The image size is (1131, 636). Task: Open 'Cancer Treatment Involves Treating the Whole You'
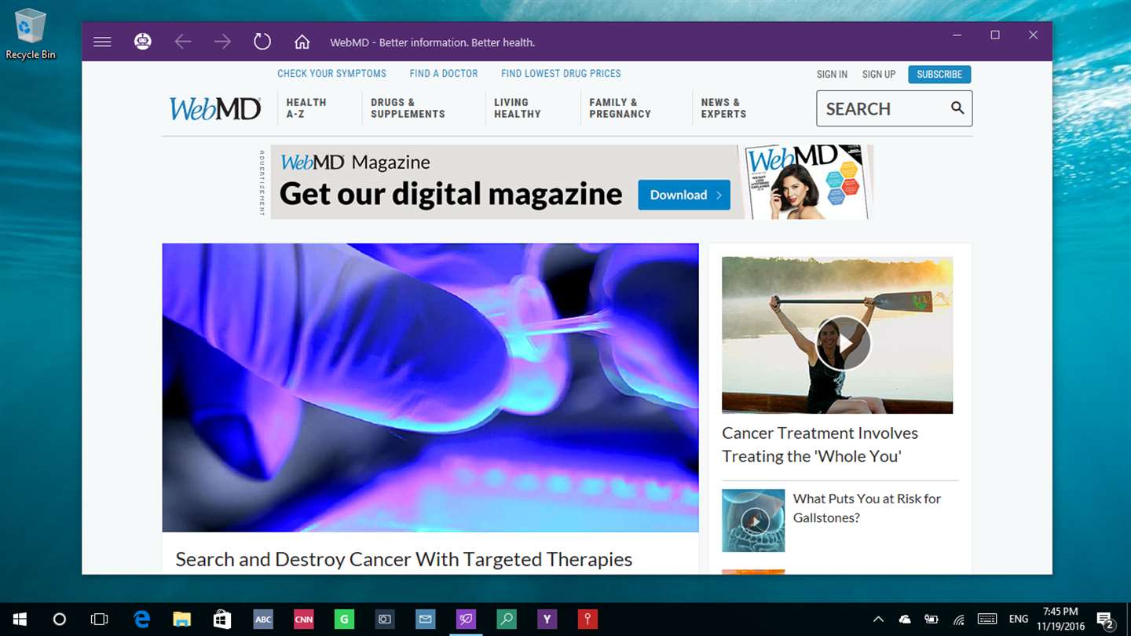[820, 444]
